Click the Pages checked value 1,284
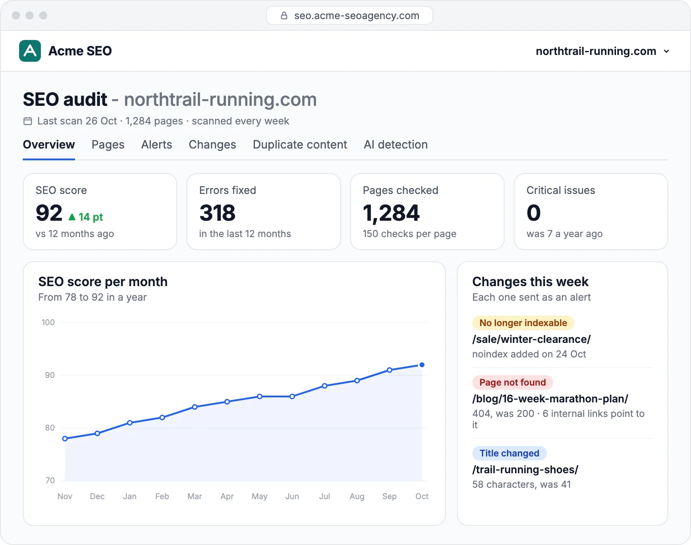 [391, 213]
